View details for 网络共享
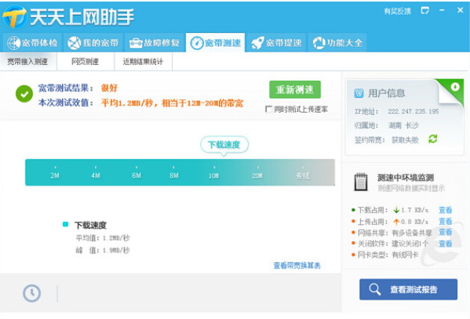The image size is (470, 319). pos(445,232)
